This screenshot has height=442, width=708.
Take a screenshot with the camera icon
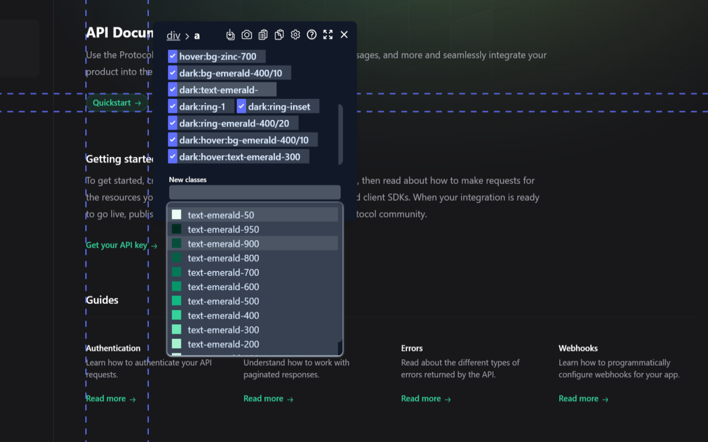pyautogui.click(x=247, y=35)
